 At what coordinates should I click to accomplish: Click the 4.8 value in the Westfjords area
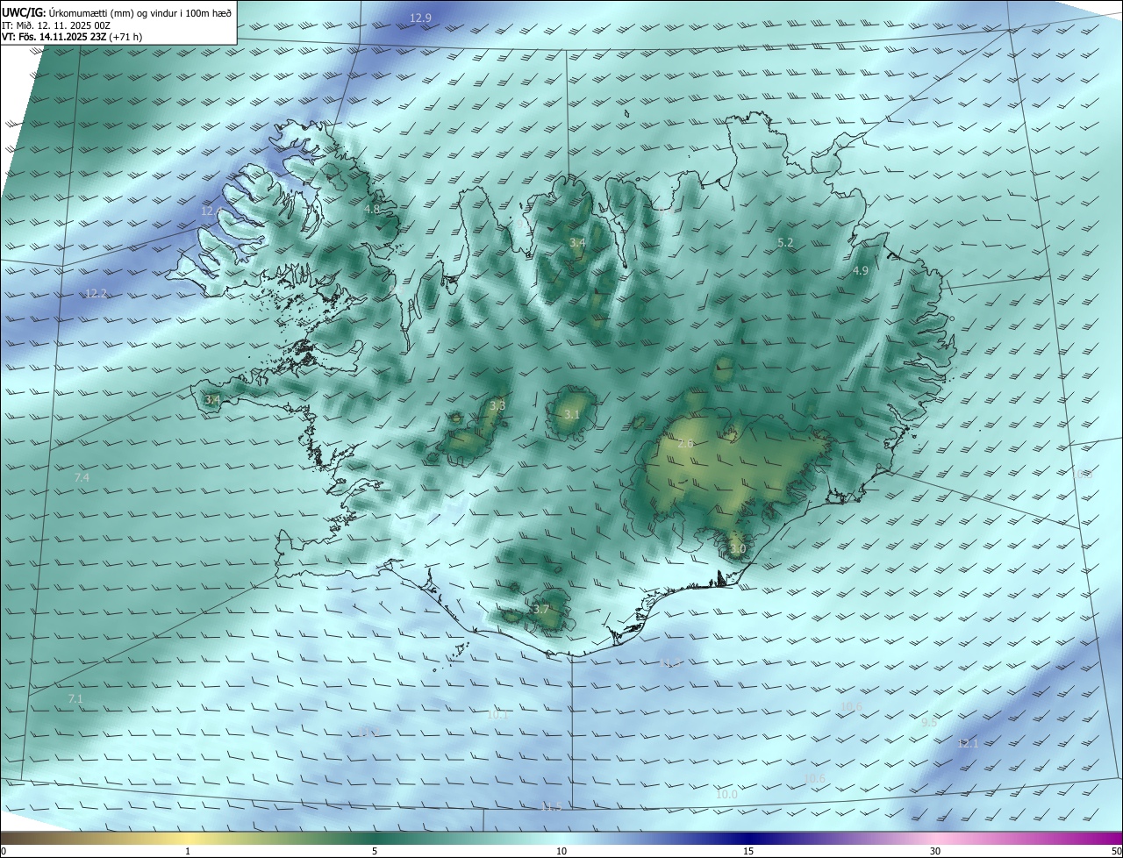click(372, 210)
